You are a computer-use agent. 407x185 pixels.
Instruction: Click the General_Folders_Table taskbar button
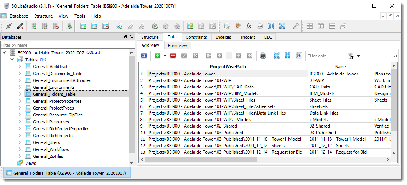pyautogui.click(x=67, y=173)
